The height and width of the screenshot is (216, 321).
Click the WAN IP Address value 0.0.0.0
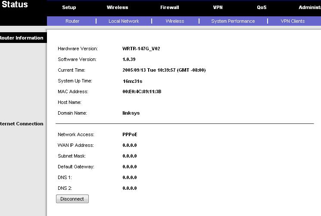click(130, 145)
